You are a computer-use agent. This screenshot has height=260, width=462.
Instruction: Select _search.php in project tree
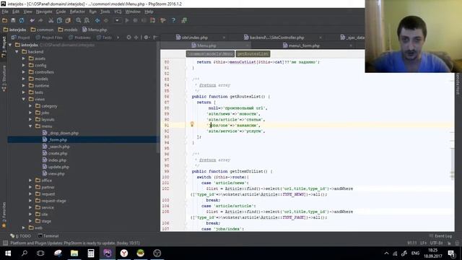(56, 147)
